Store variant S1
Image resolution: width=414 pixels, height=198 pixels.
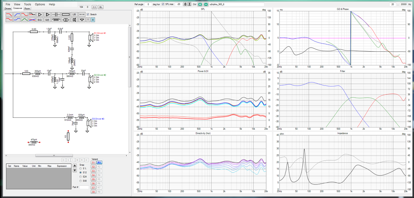pyautogui.click(x=93, y=162)
